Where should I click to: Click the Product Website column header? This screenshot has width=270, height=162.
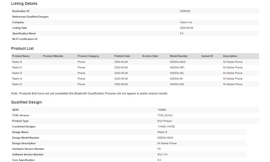pos(53,56)
